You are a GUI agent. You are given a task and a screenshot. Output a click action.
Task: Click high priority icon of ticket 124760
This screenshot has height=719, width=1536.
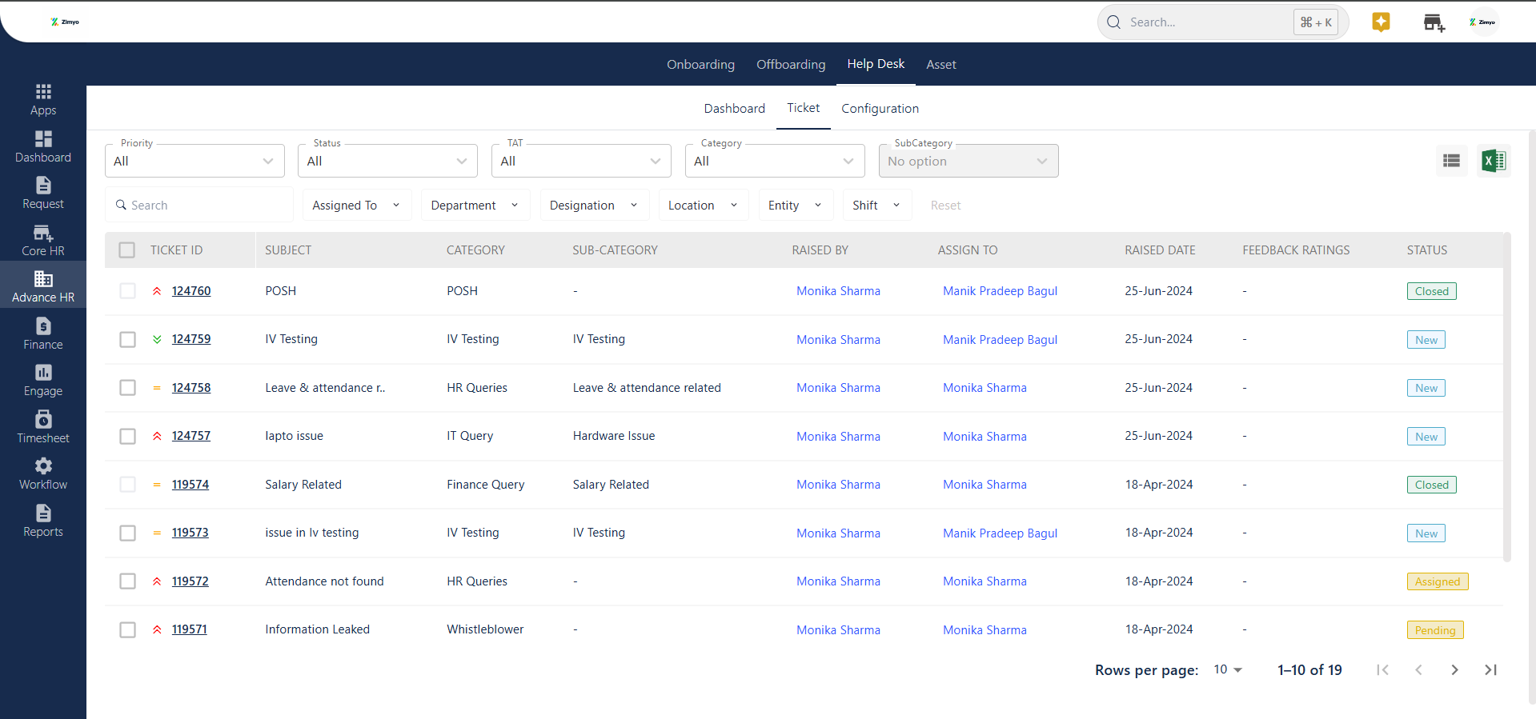[x=157, y=291]
